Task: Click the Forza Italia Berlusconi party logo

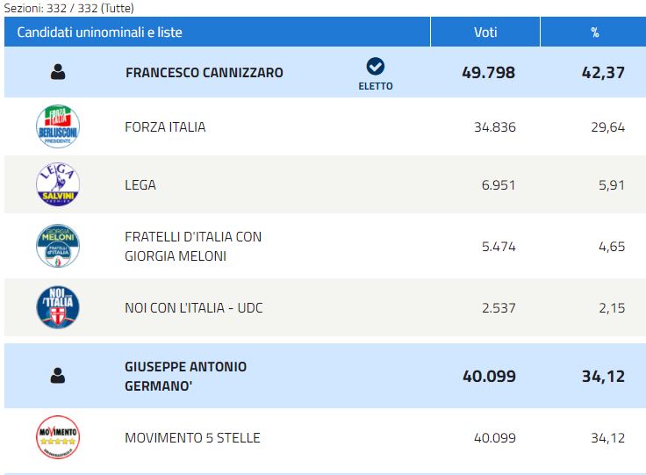Action: click(x=58, y=126)
